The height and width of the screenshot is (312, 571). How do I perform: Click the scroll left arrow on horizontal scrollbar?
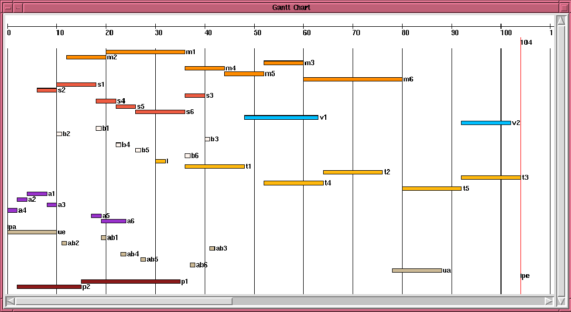11,301
